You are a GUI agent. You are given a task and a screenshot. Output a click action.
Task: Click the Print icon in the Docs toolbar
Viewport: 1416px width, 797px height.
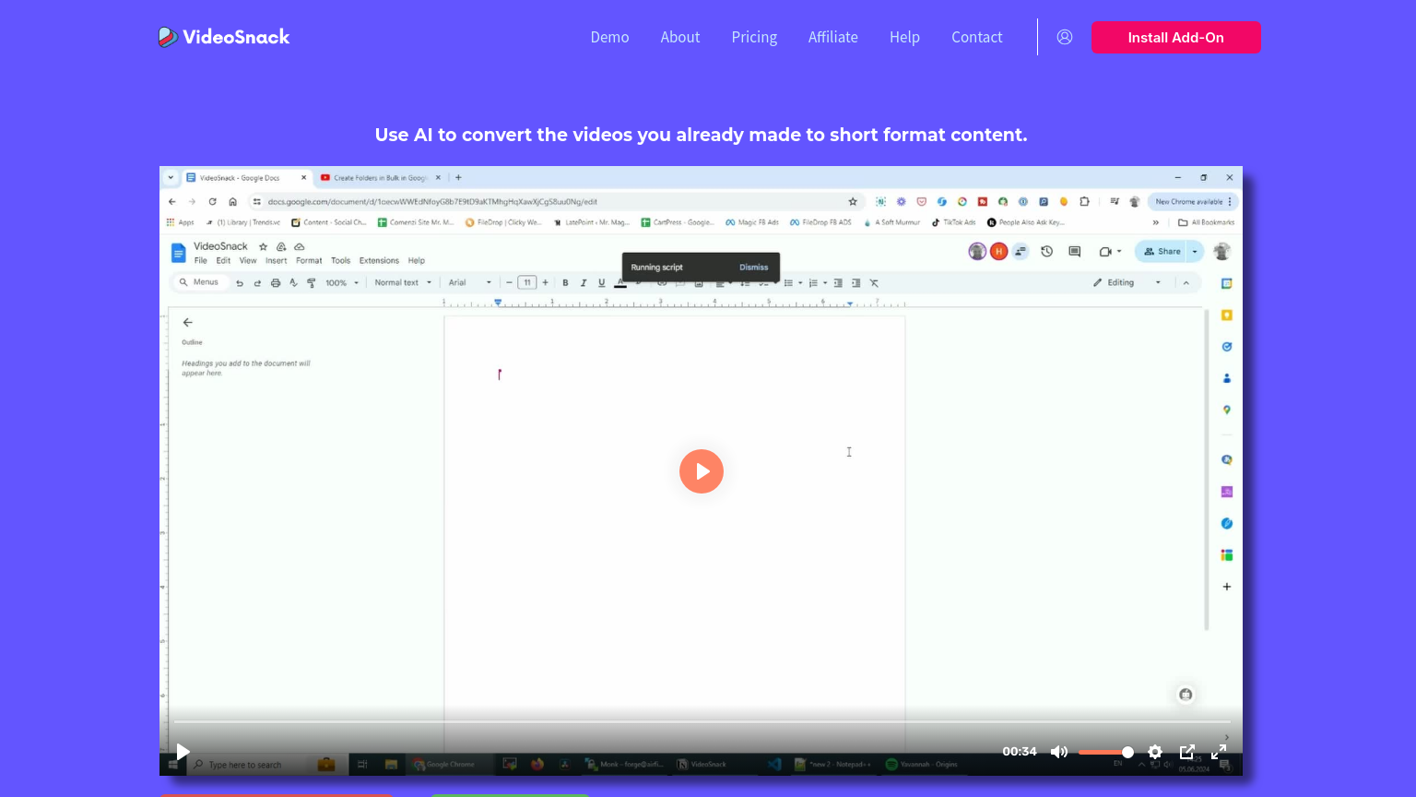[x=276, y=282]
